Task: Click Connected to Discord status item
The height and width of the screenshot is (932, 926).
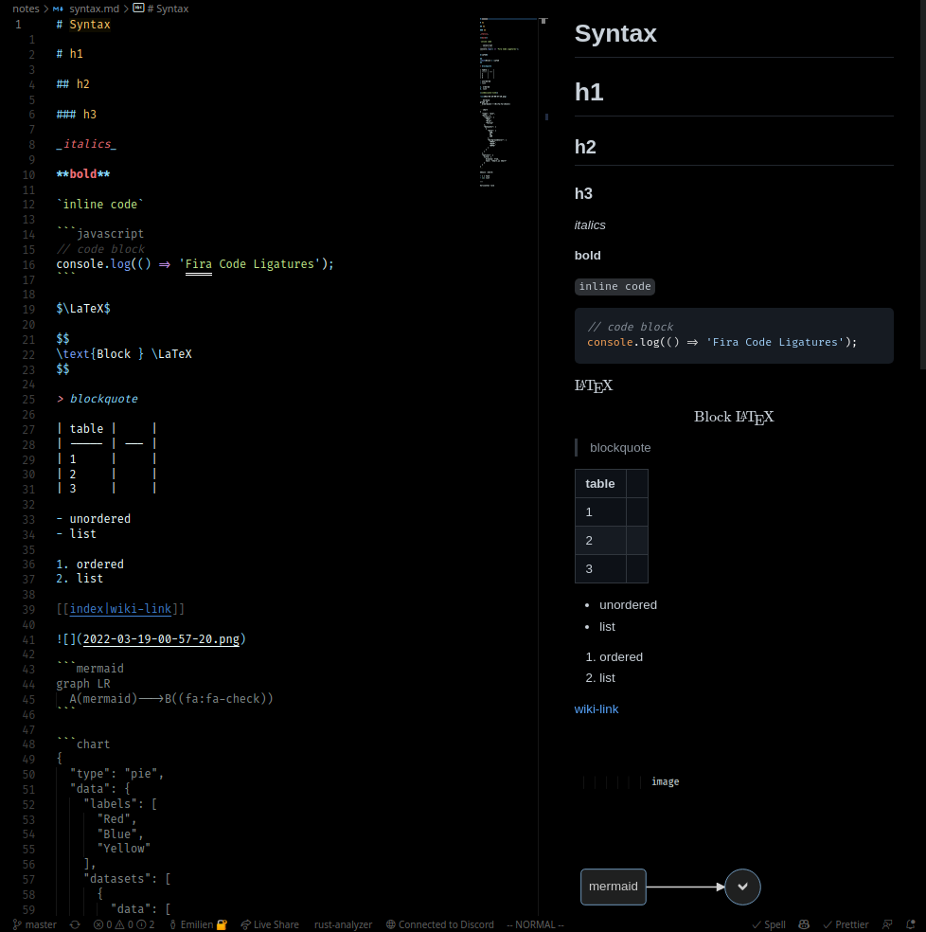Action: click(440, 924)
